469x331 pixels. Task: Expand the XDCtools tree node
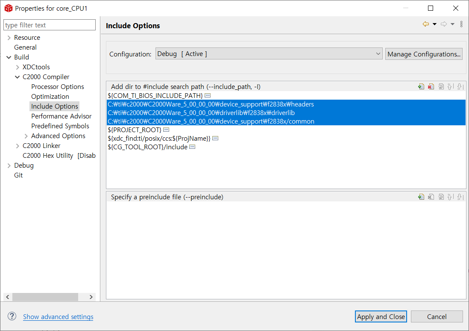pos(18,67)
